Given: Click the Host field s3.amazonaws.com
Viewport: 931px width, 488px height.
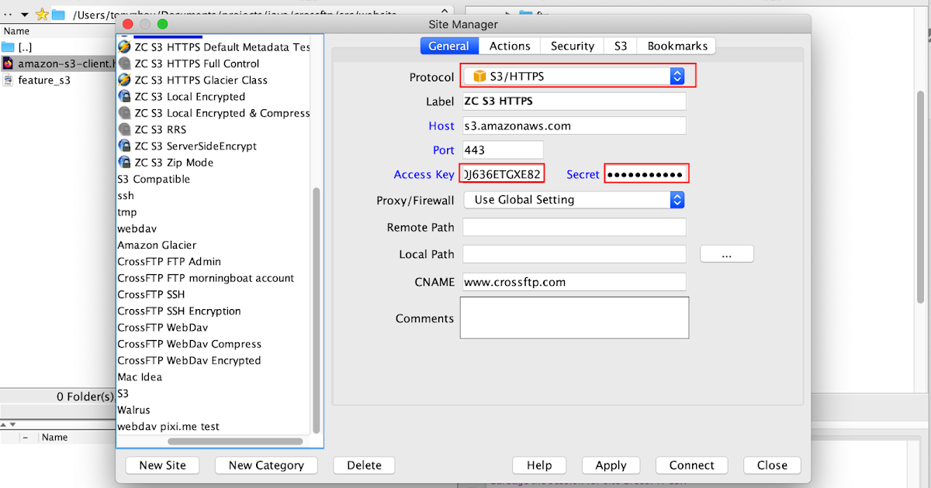Looking at the screenshot, I should (574, 125).
